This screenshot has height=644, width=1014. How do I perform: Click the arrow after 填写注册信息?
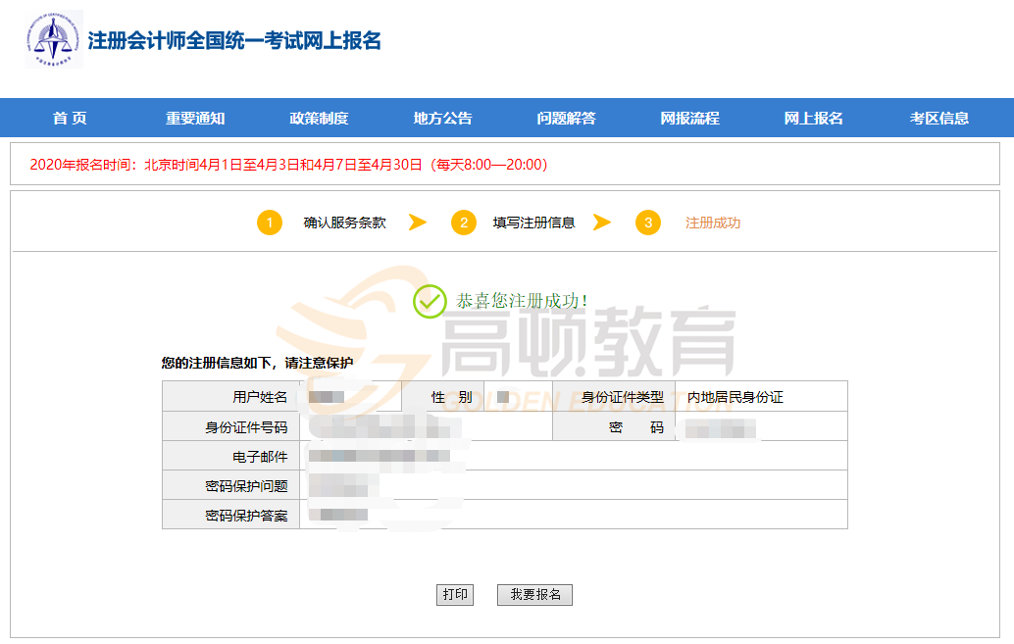pyautogui.click(x=602, y=223)
